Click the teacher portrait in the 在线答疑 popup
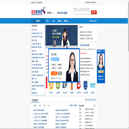The width and height of the screenshot is (129, 129). 72,67
